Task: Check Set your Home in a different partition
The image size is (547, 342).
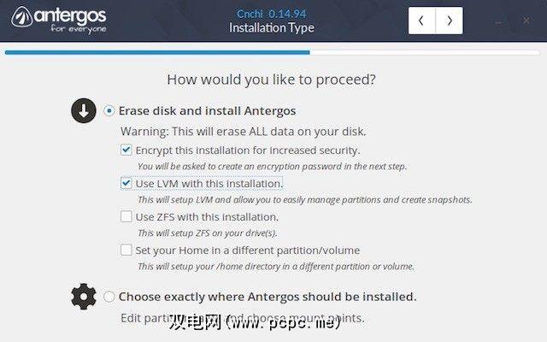Action: [126, 251]
